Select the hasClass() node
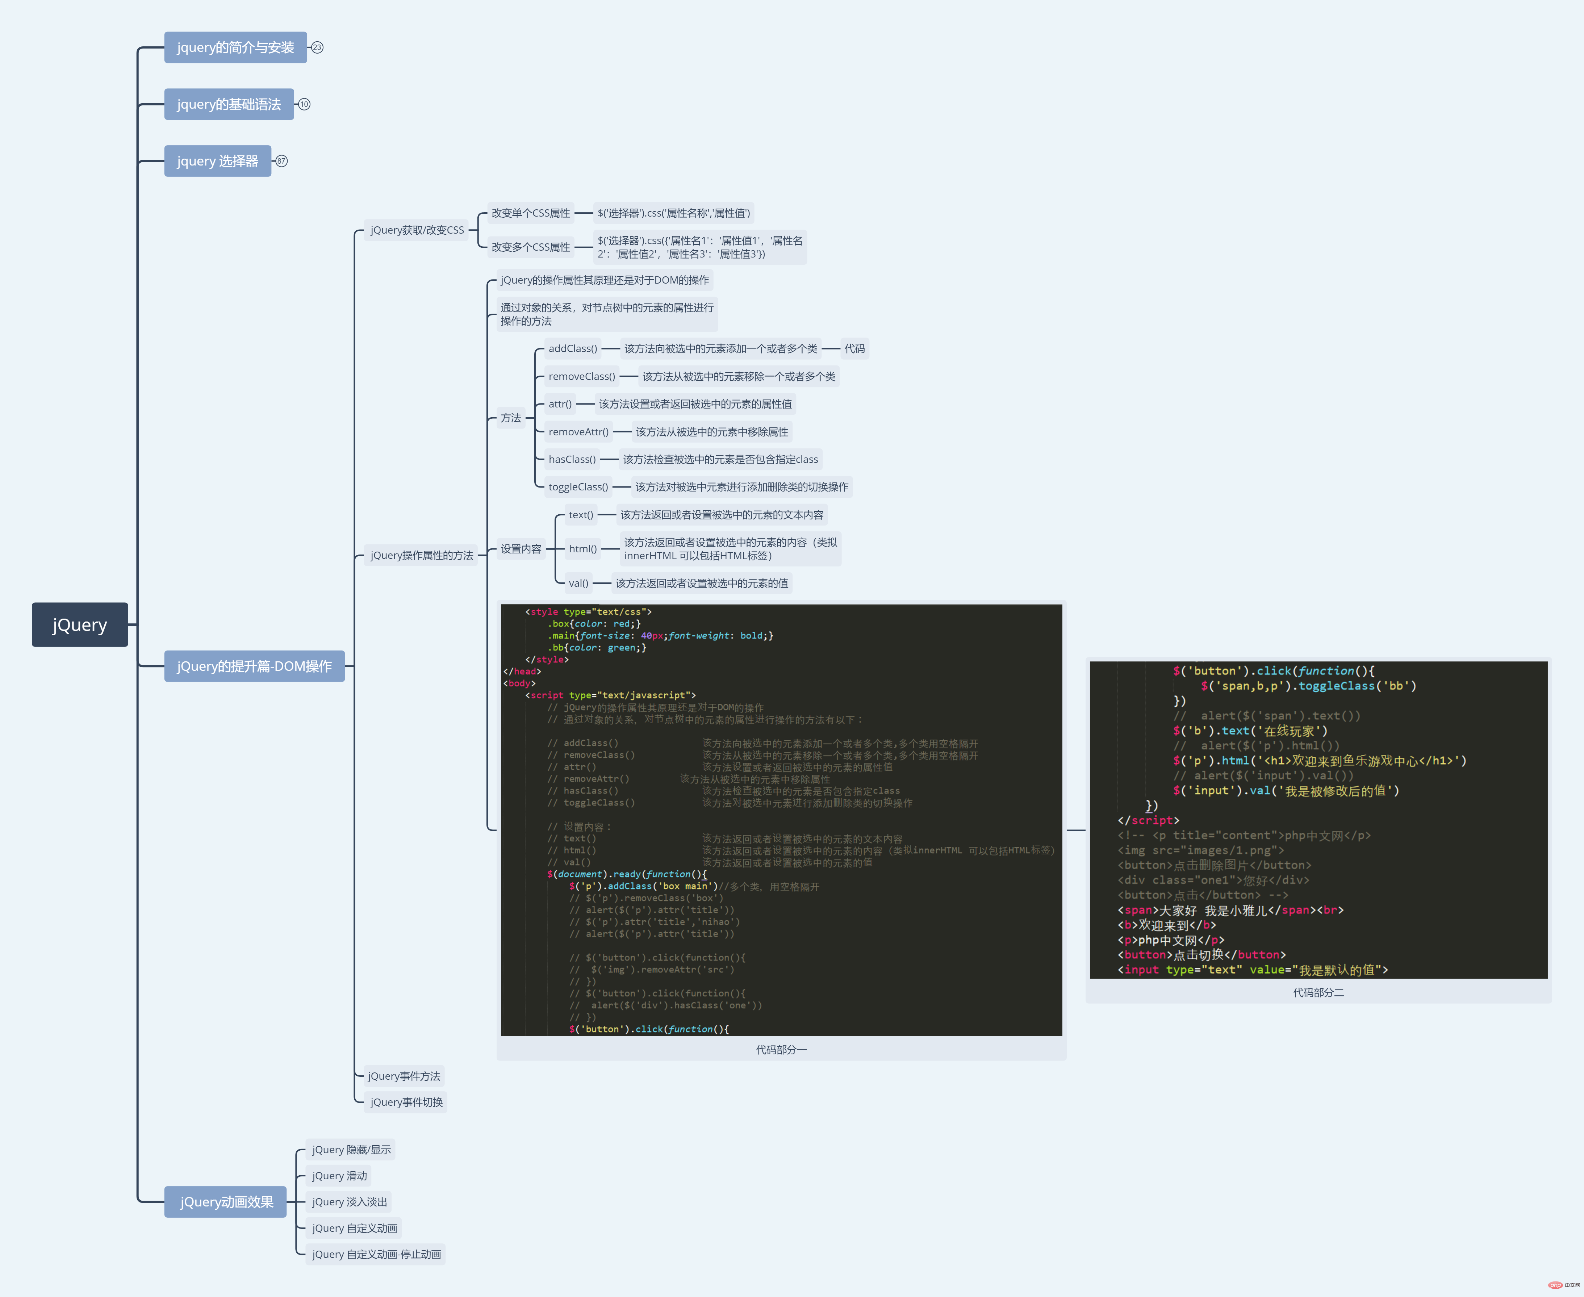 [572, 460]
